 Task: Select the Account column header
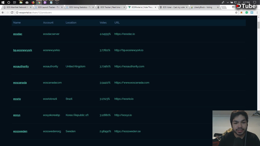pos(48,23)
